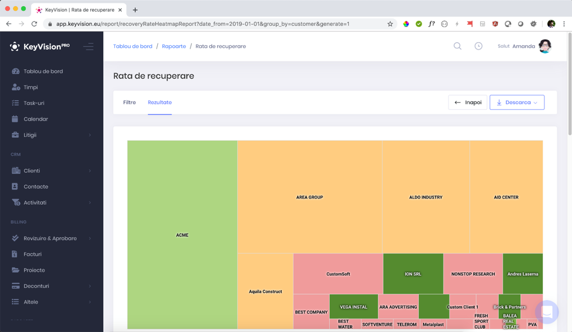Collapse sidebar with the hamburger toggle
The image size is (572, 332).
pyautogui.click(x=88, y=47)
